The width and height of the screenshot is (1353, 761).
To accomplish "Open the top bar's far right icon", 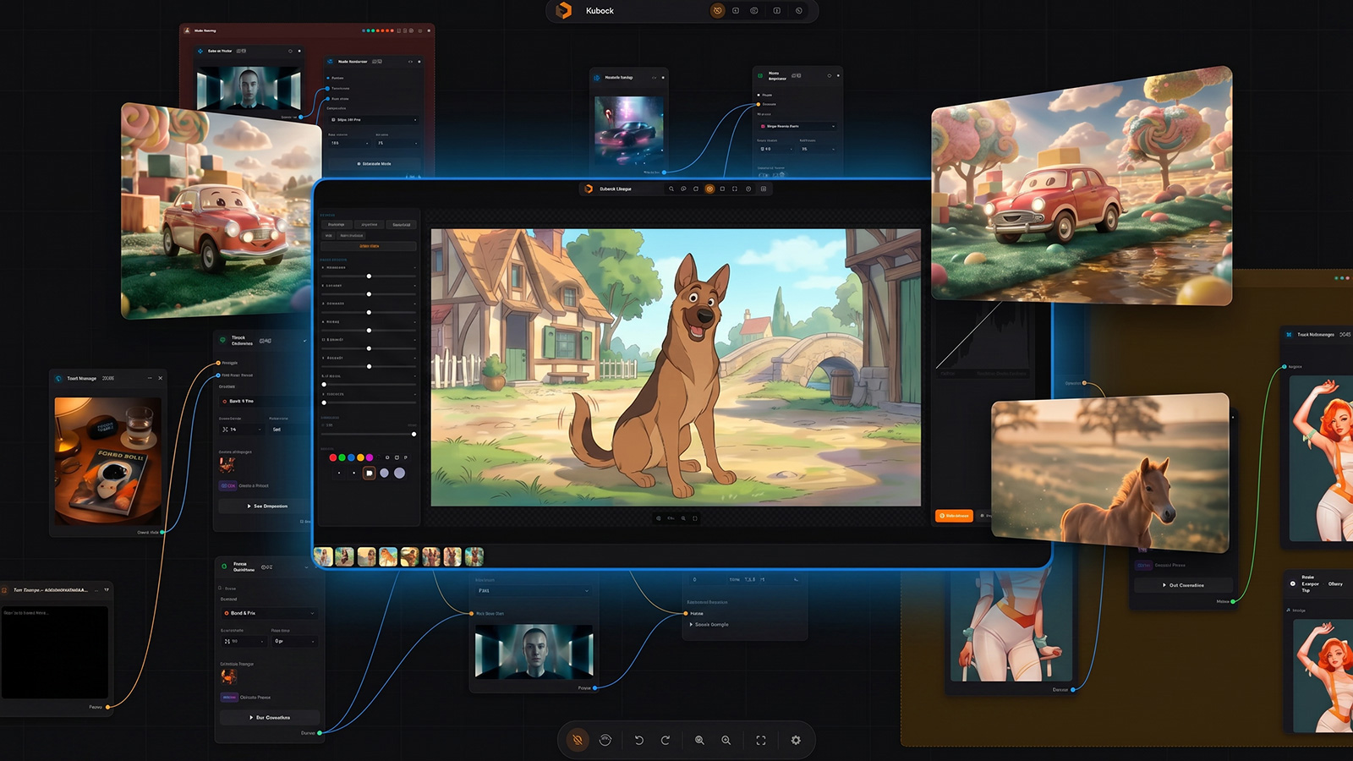I will click(799, 11).
